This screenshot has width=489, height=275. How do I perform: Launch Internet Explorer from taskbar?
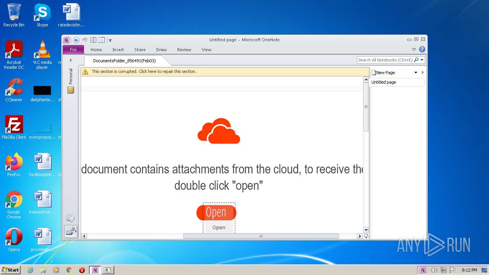pyautogui.click(x=31, y=270)
